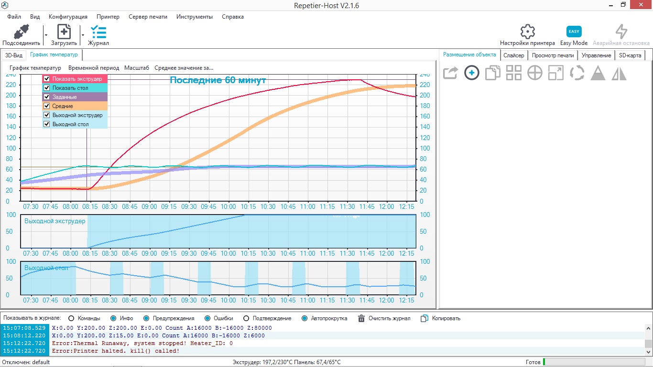Image resolution: width=653 pixels, height=367 pixels.
Task: Click the add object plus icon
Action: [x=472, y=73]
